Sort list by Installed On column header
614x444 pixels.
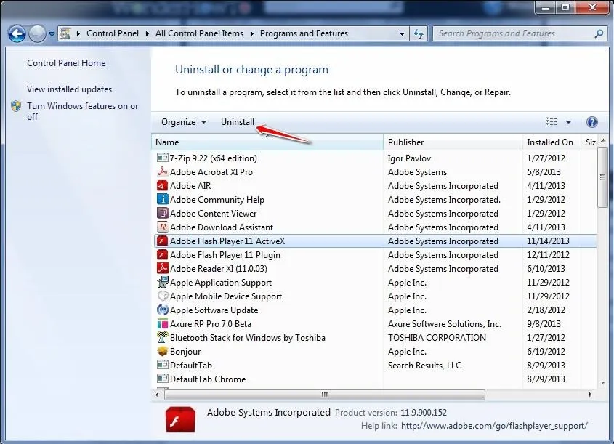tap(552, 142)
